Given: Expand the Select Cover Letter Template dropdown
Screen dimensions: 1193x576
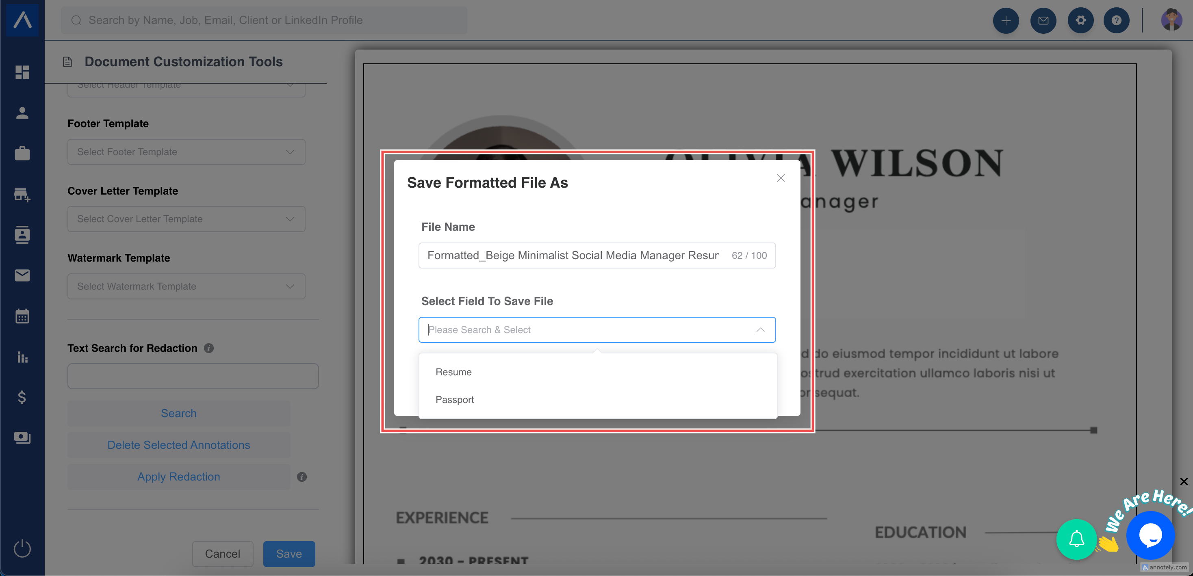Looking at the screenshot, I should 186,219.
